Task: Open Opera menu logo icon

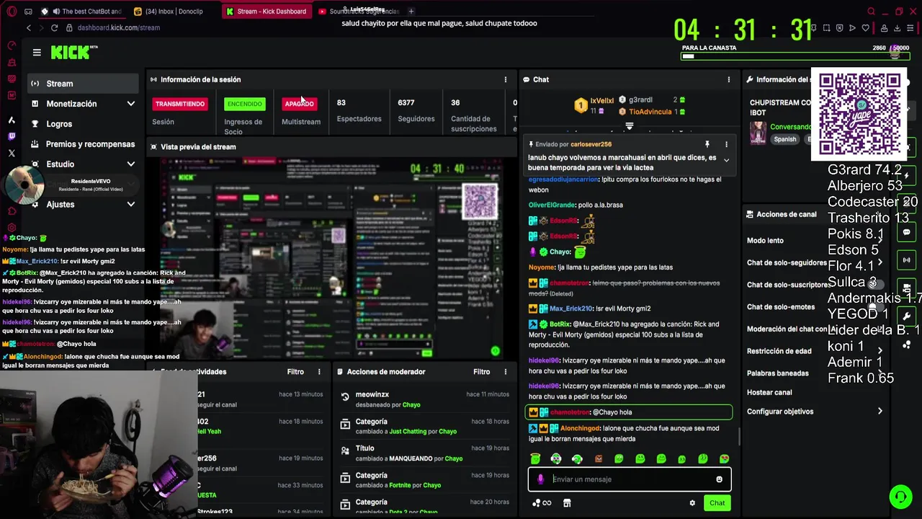Action: pos(12,12)
